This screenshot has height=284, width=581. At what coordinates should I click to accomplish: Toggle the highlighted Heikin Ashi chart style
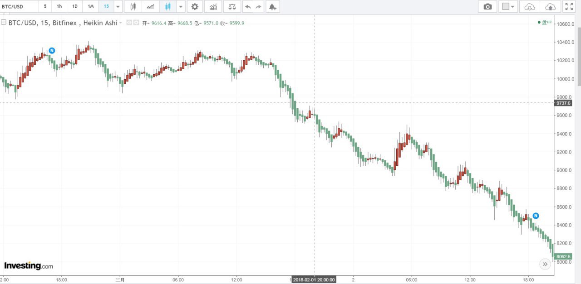[x=168, y=7]
